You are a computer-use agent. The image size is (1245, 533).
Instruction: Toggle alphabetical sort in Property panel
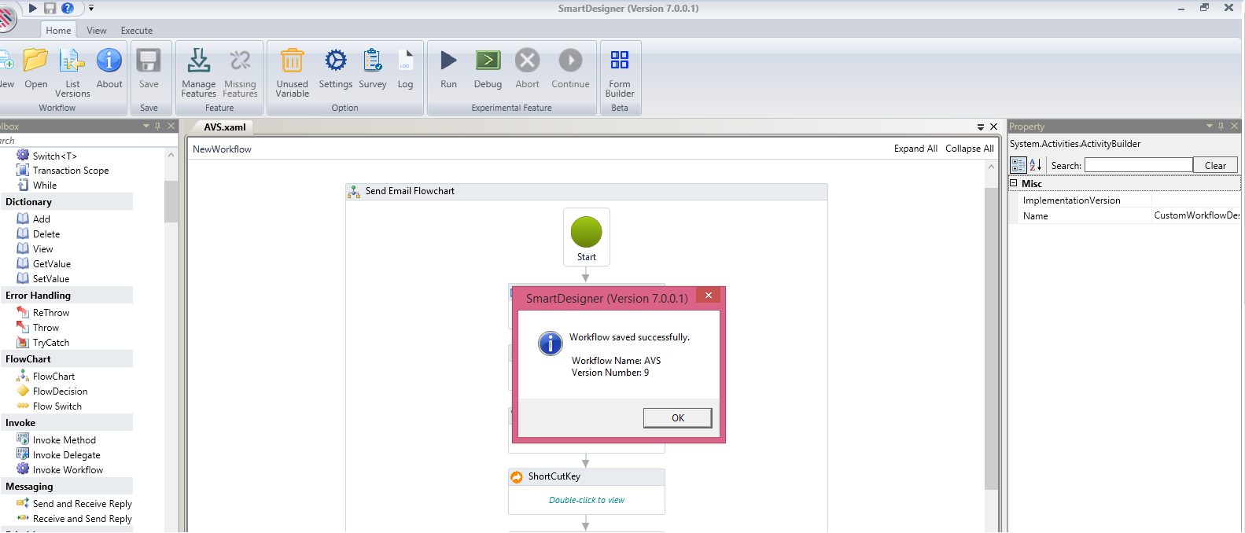point(1035,165)
